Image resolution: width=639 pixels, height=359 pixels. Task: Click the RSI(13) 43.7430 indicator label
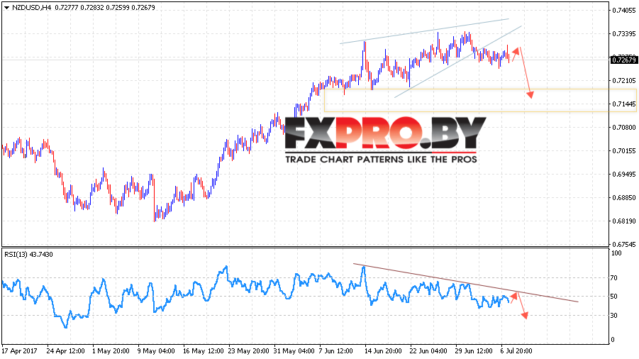point(28,254)
